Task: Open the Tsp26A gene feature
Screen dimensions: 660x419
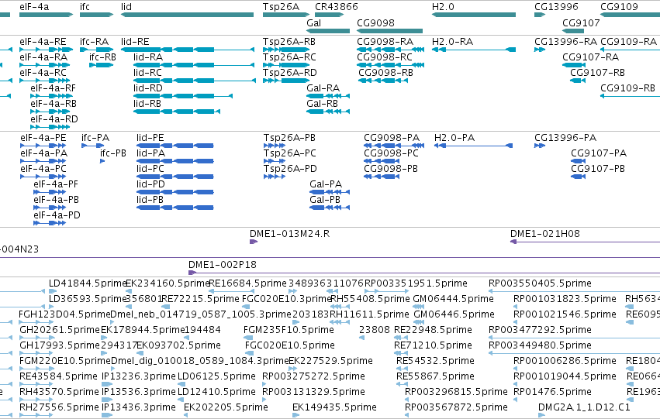Action: [x=286, y=15]
